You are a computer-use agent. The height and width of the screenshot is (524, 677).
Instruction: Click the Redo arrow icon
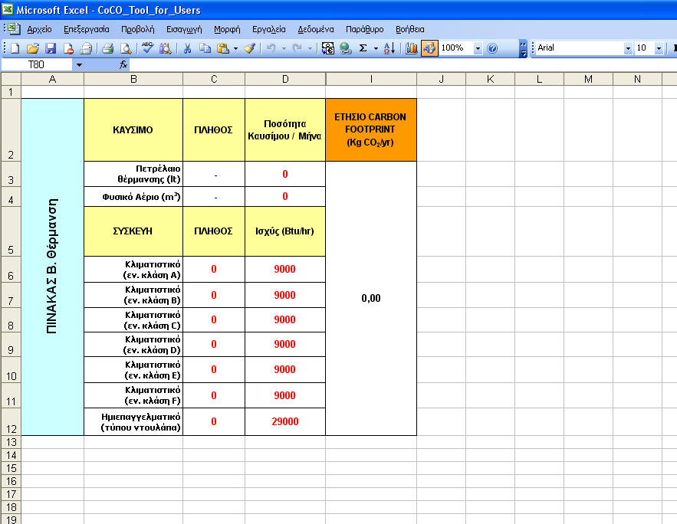(297, 48)
